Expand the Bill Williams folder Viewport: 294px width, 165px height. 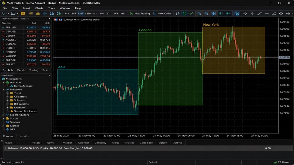click(7, 104)
